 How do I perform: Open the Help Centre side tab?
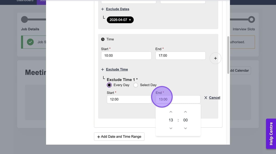click(271, 134)
